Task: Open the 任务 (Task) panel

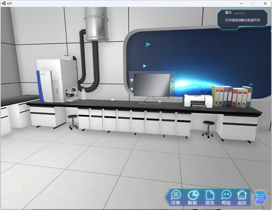Action: pos(176,197)
